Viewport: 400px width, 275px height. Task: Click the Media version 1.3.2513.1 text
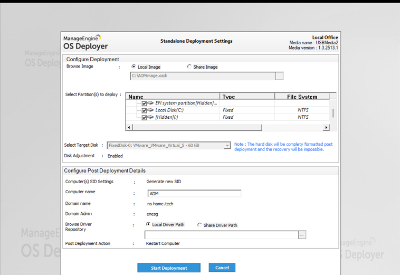point(313,48)
